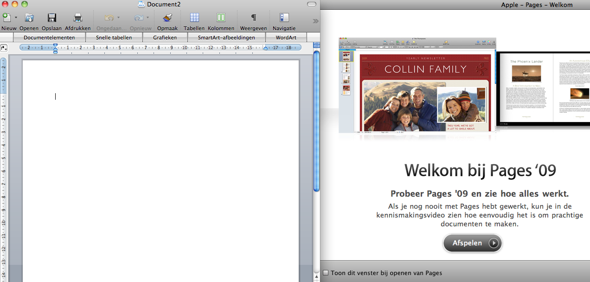Save document with Opslaan icon

[x=51, y=18]
